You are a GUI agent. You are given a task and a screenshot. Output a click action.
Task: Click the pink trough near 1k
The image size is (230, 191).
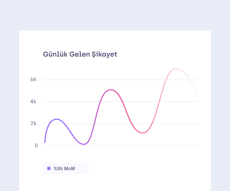tap(143, 133)
